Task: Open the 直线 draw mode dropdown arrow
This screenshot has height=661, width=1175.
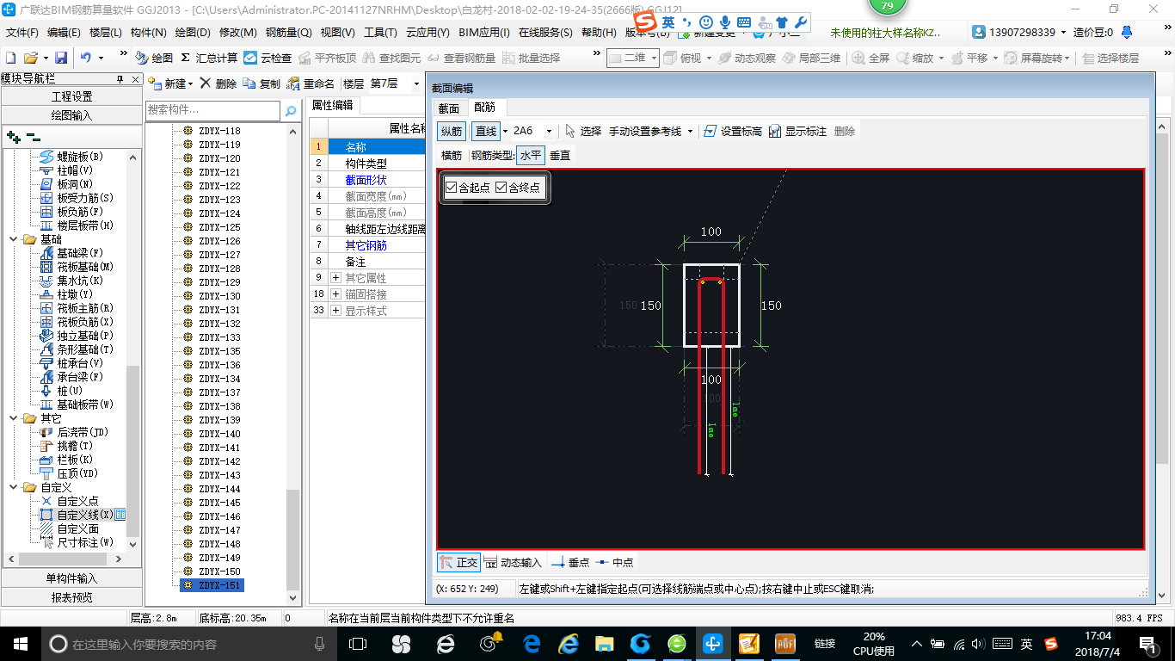Action: click(x=505, y=131)
